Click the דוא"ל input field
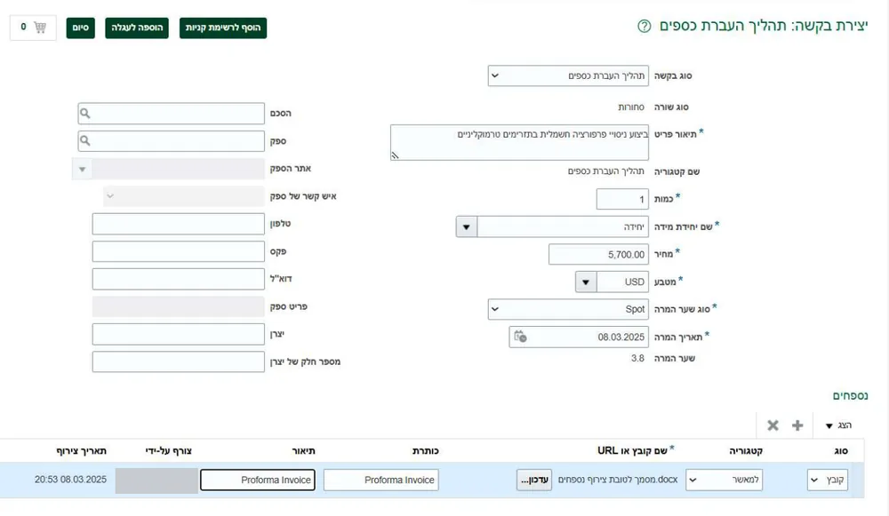The image size is (889, 516). pyautogui.click(x=179, y=279)
